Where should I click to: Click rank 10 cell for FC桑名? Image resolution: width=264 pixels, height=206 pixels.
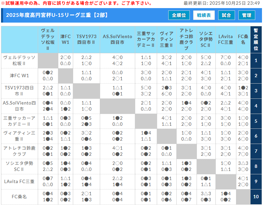(256, 197)
